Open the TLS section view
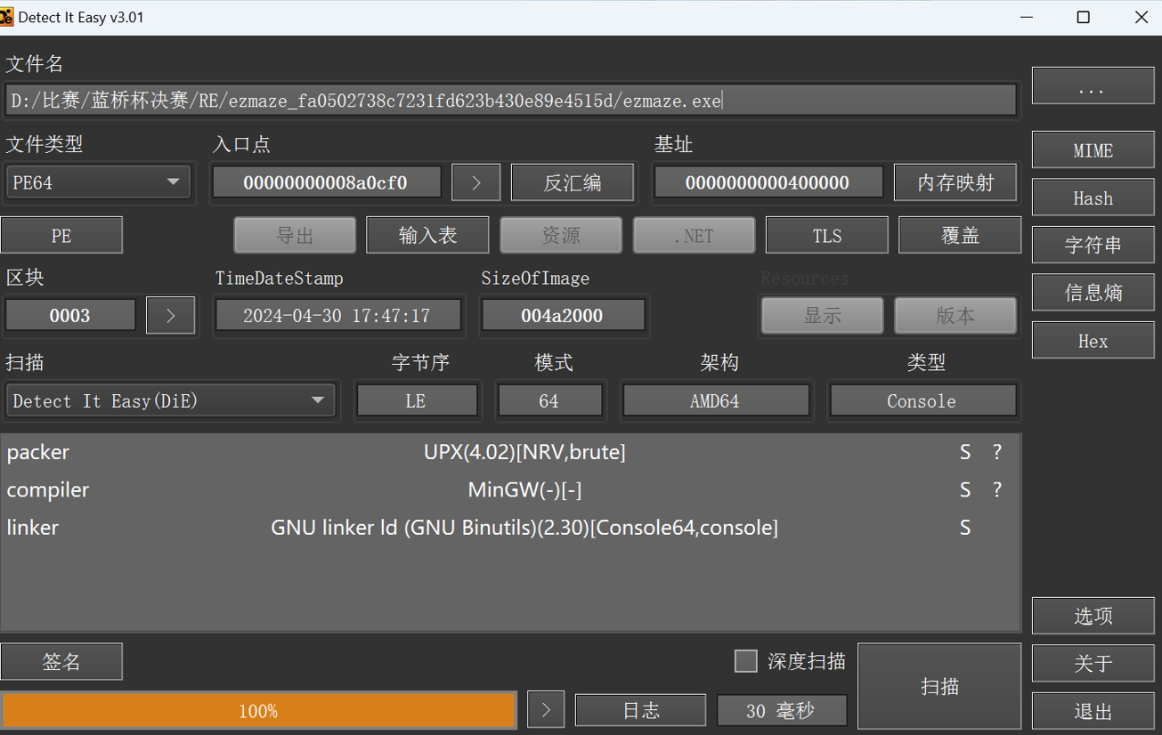 [x=826, y=235]
